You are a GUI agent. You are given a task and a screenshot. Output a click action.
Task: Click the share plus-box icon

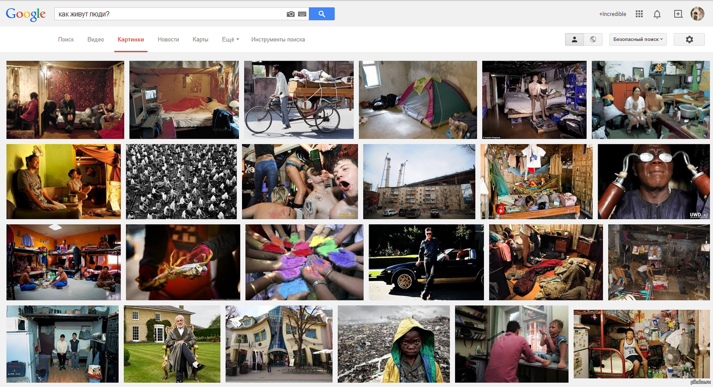[x=678, y=14]
